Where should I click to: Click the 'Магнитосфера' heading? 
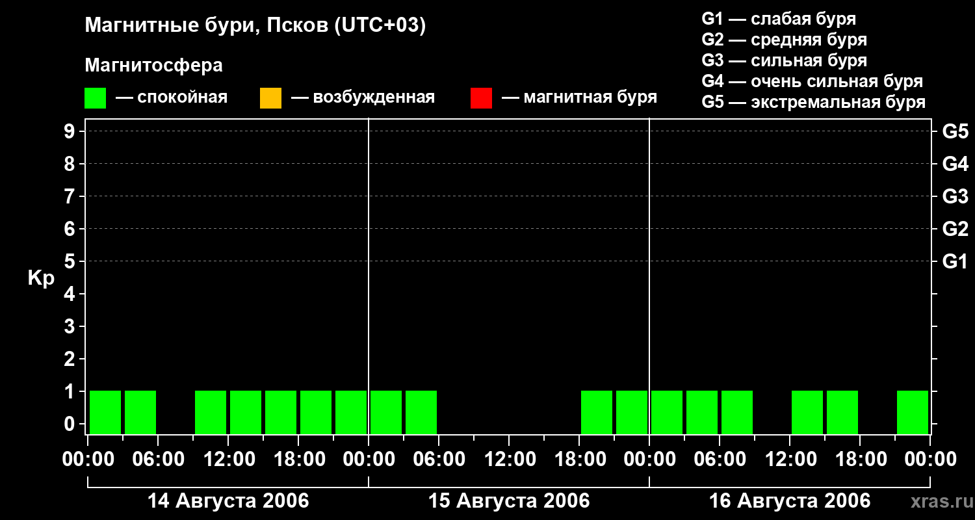[153, 66]
